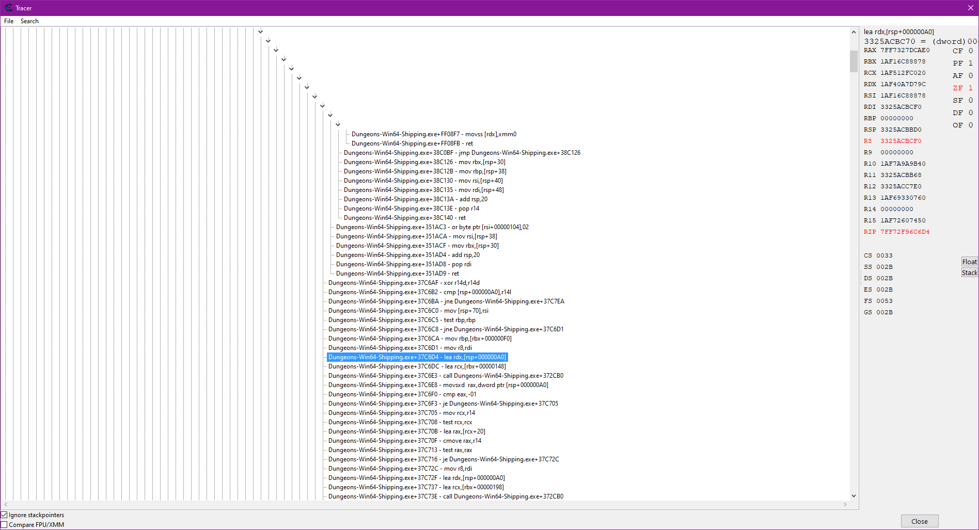Screen dimensions: 979x530
Task: Select the 37C6F3 je row
Action: (x=443, y=404)
